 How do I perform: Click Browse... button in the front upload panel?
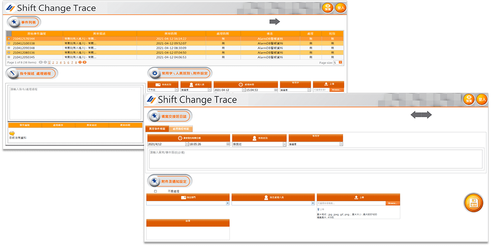pyautogui.click(x=393, y=203)
